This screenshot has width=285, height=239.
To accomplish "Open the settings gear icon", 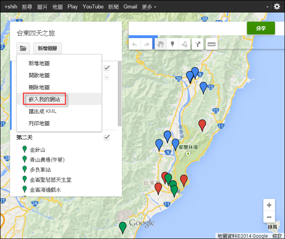I will coord(277,6).
